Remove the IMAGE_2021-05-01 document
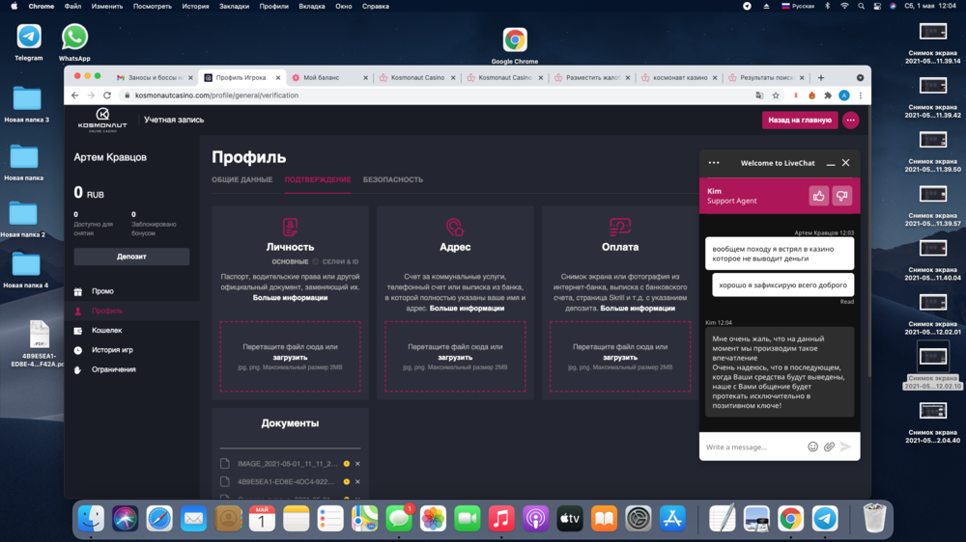The height and width of the screenshot is (542, 966). [357, 464]
